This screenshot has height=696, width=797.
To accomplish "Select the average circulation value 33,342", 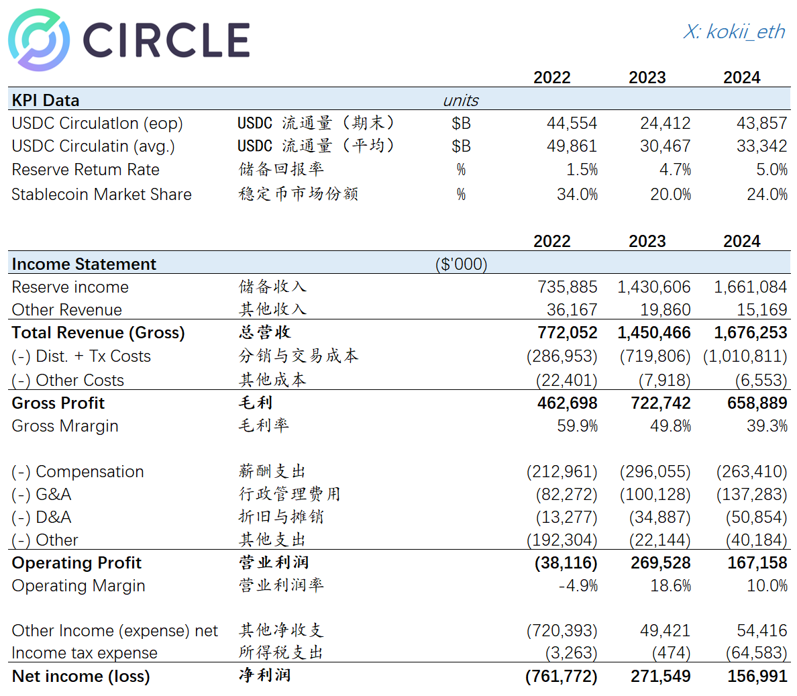I will 761,146.
